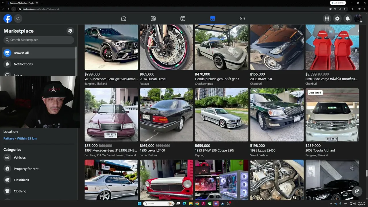Focus the Search Marketplace input field
368x207 pixels.
(39, 40)
